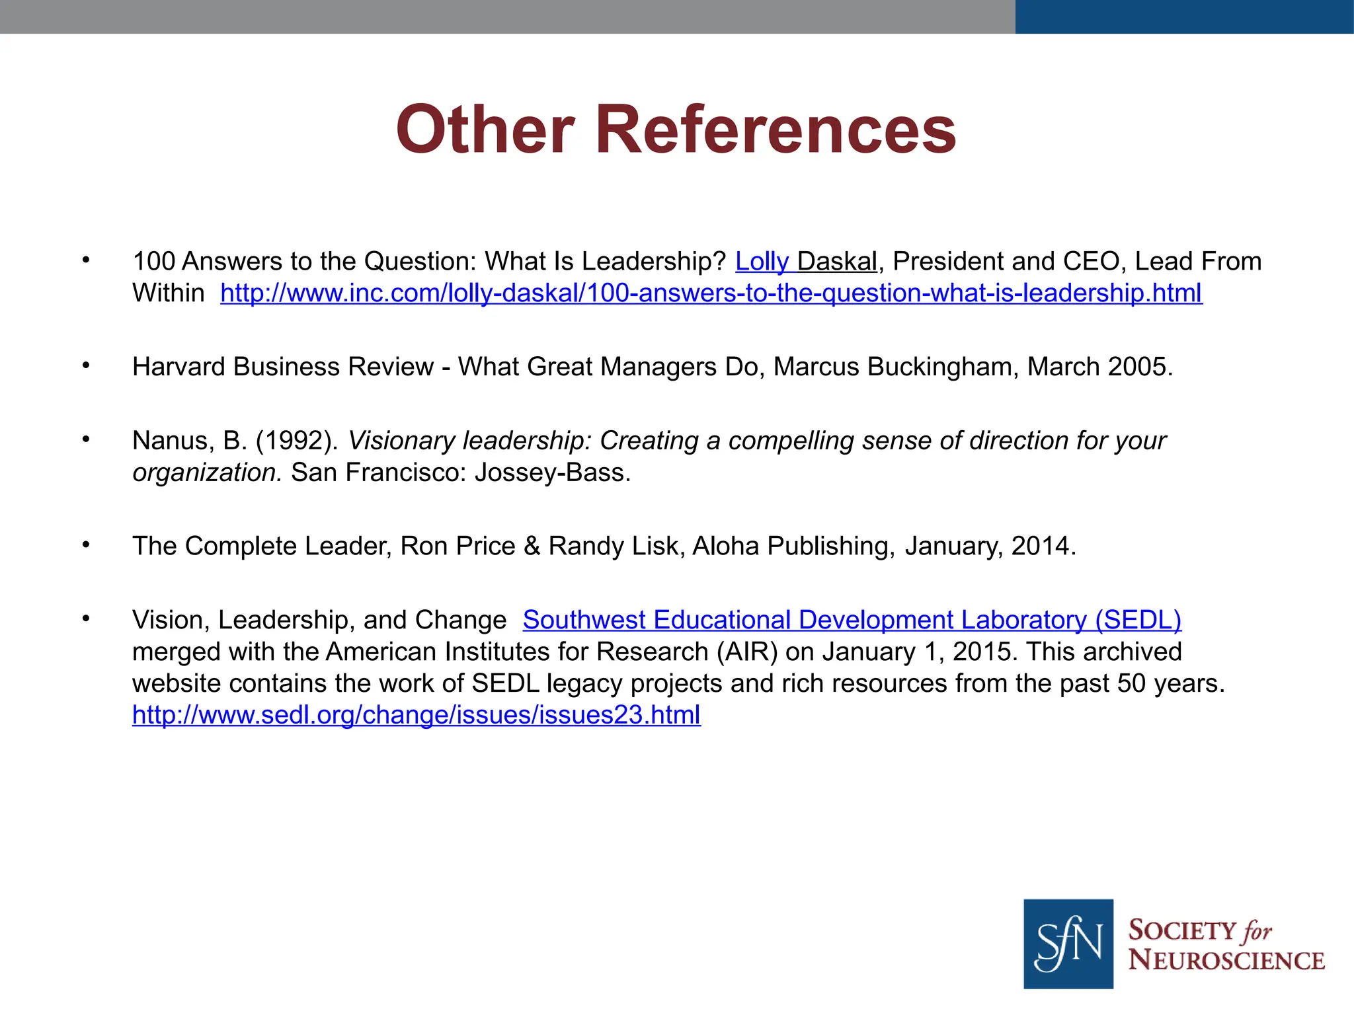The image size is (1354, 1015).
Task: Click the Vision, Leadership, and Change text
Action: (319, 620)
